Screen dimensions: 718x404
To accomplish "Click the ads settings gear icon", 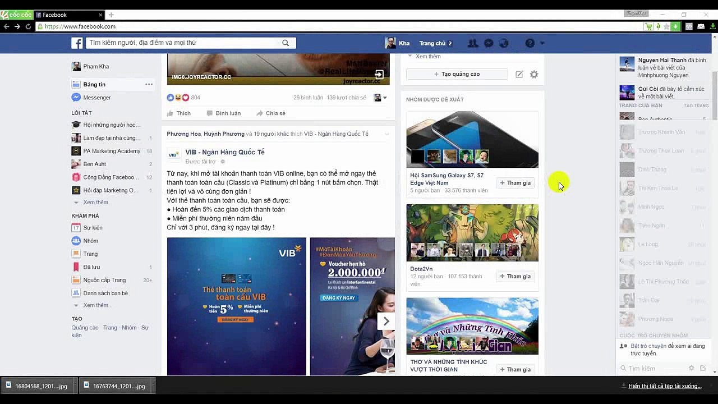I will (534, 74).
